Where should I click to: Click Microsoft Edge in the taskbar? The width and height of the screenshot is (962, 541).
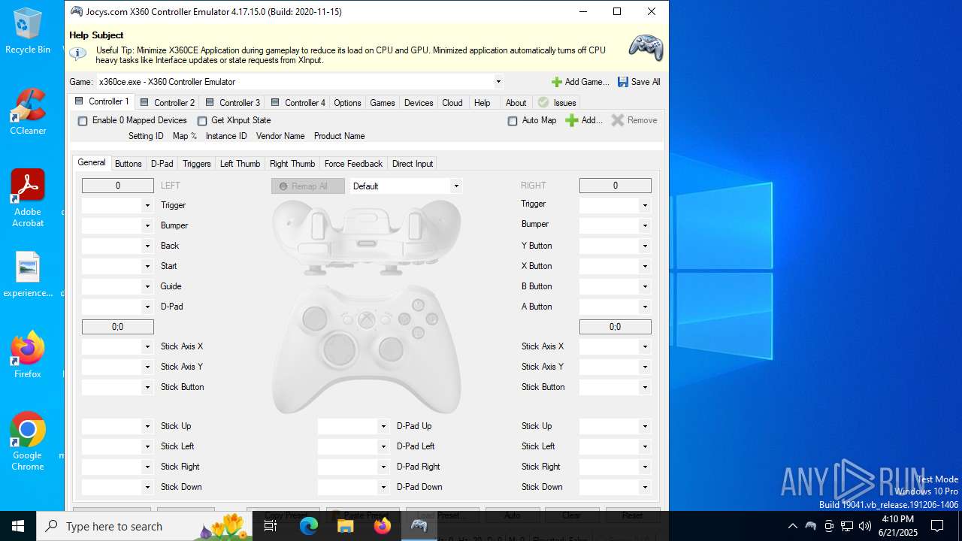coord(309,526)
